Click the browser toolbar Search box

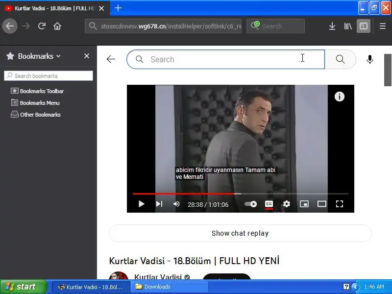275,26
